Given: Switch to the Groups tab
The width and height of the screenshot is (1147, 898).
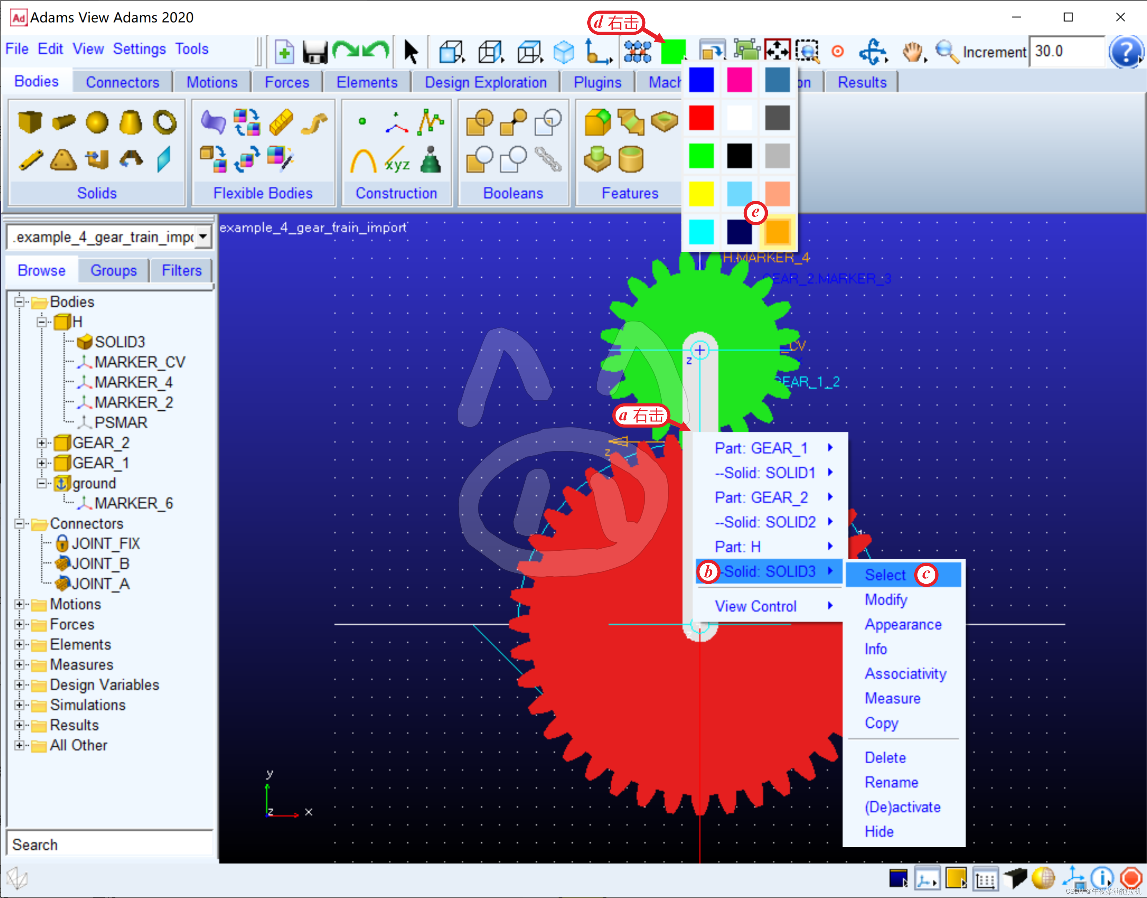Looking at the screenshot, I should point(114,270).
